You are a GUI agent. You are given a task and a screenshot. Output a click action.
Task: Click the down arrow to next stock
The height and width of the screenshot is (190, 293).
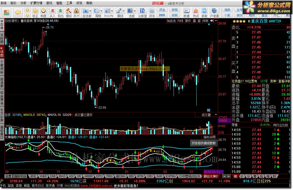click(27, 15)
